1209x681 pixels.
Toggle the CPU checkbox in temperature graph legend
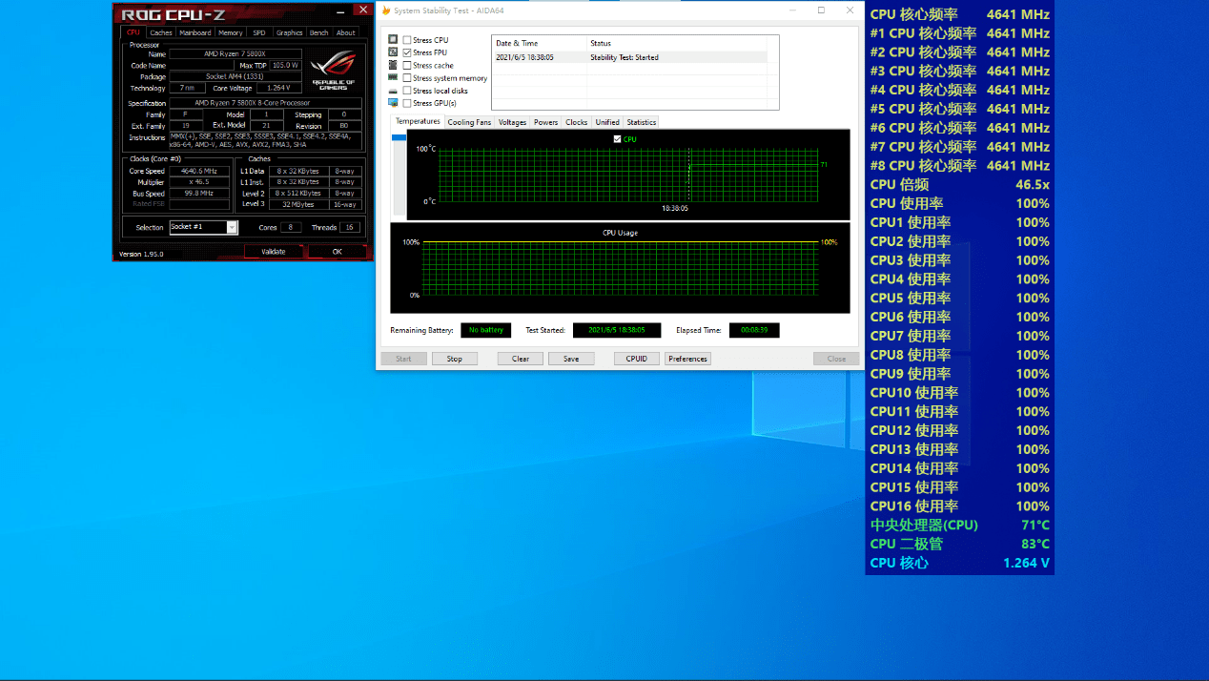(618, 139)
